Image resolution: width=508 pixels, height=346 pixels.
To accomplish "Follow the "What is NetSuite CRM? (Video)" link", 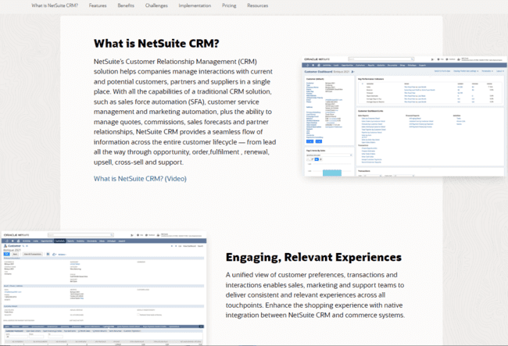I will 140,179.
